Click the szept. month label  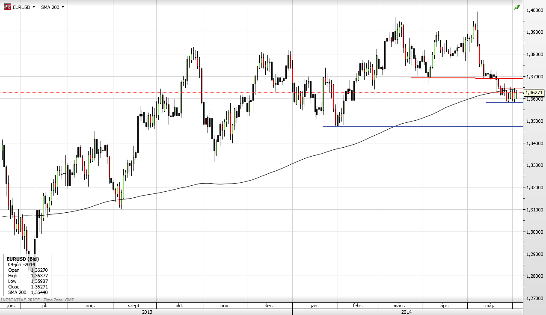(x=135, y=306)
